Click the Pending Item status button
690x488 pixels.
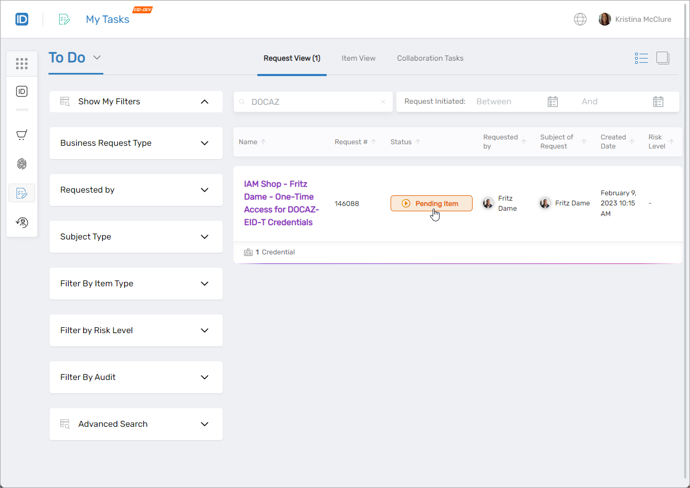point(431,203)
